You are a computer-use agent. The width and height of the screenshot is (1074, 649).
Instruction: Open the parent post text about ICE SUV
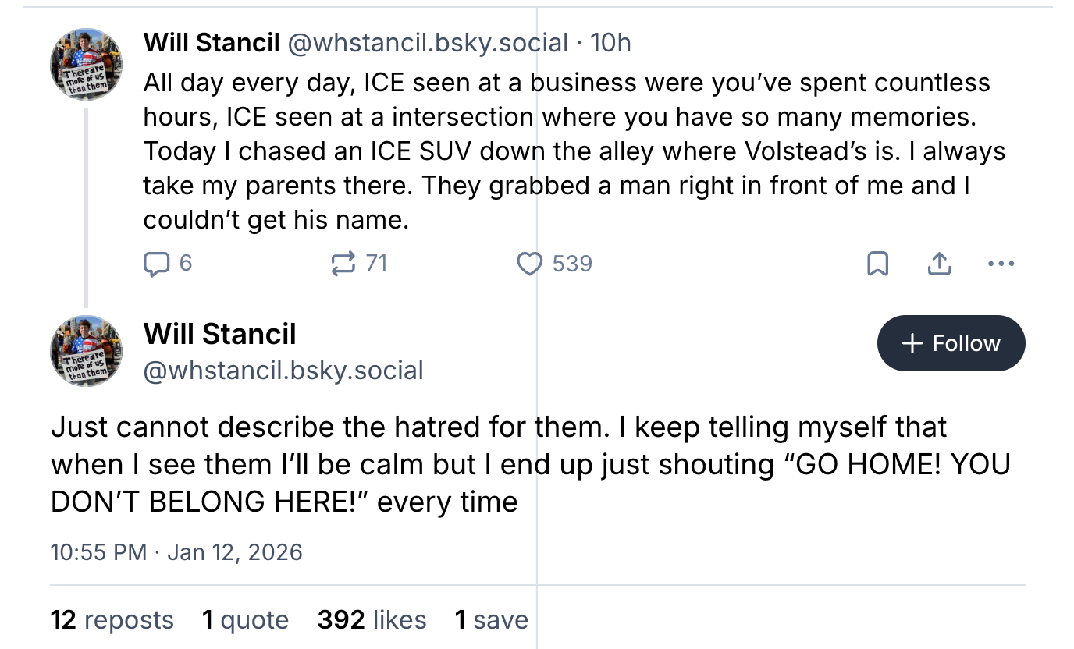click(x=574, y=151)
